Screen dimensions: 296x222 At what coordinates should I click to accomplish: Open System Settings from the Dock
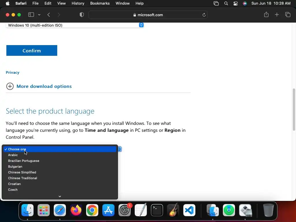coord(125,210)
